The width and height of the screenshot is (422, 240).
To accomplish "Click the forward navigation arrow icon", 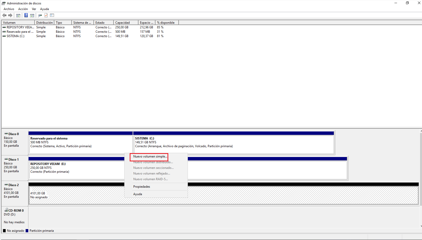I will [x=10, y=15].
